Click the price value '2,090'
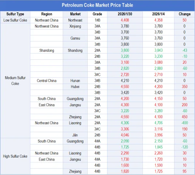 pos(125,141)
